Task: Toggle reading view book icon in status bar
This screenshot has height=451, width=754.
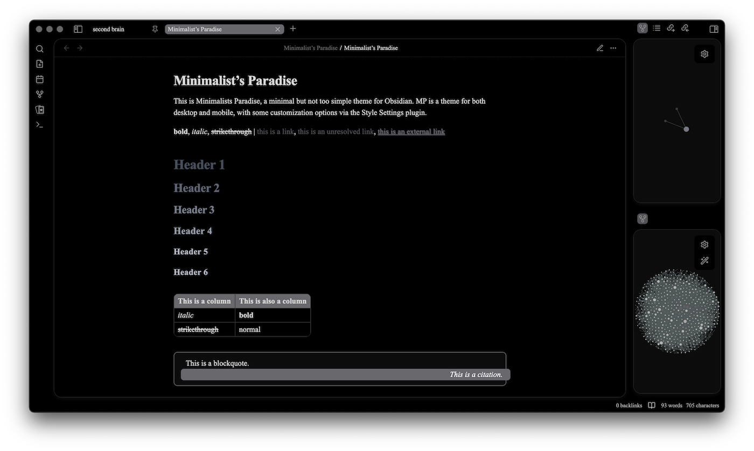Action: [652, 405]
